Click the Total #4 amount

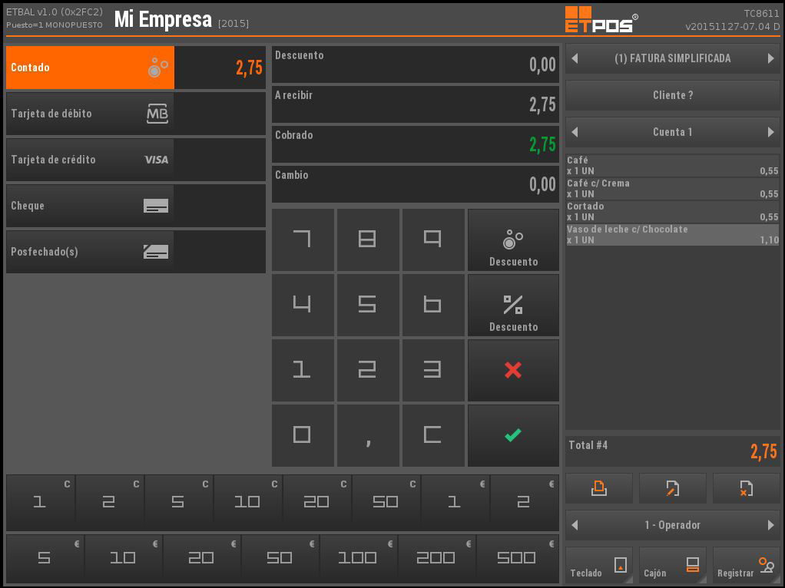coord(764,451)
